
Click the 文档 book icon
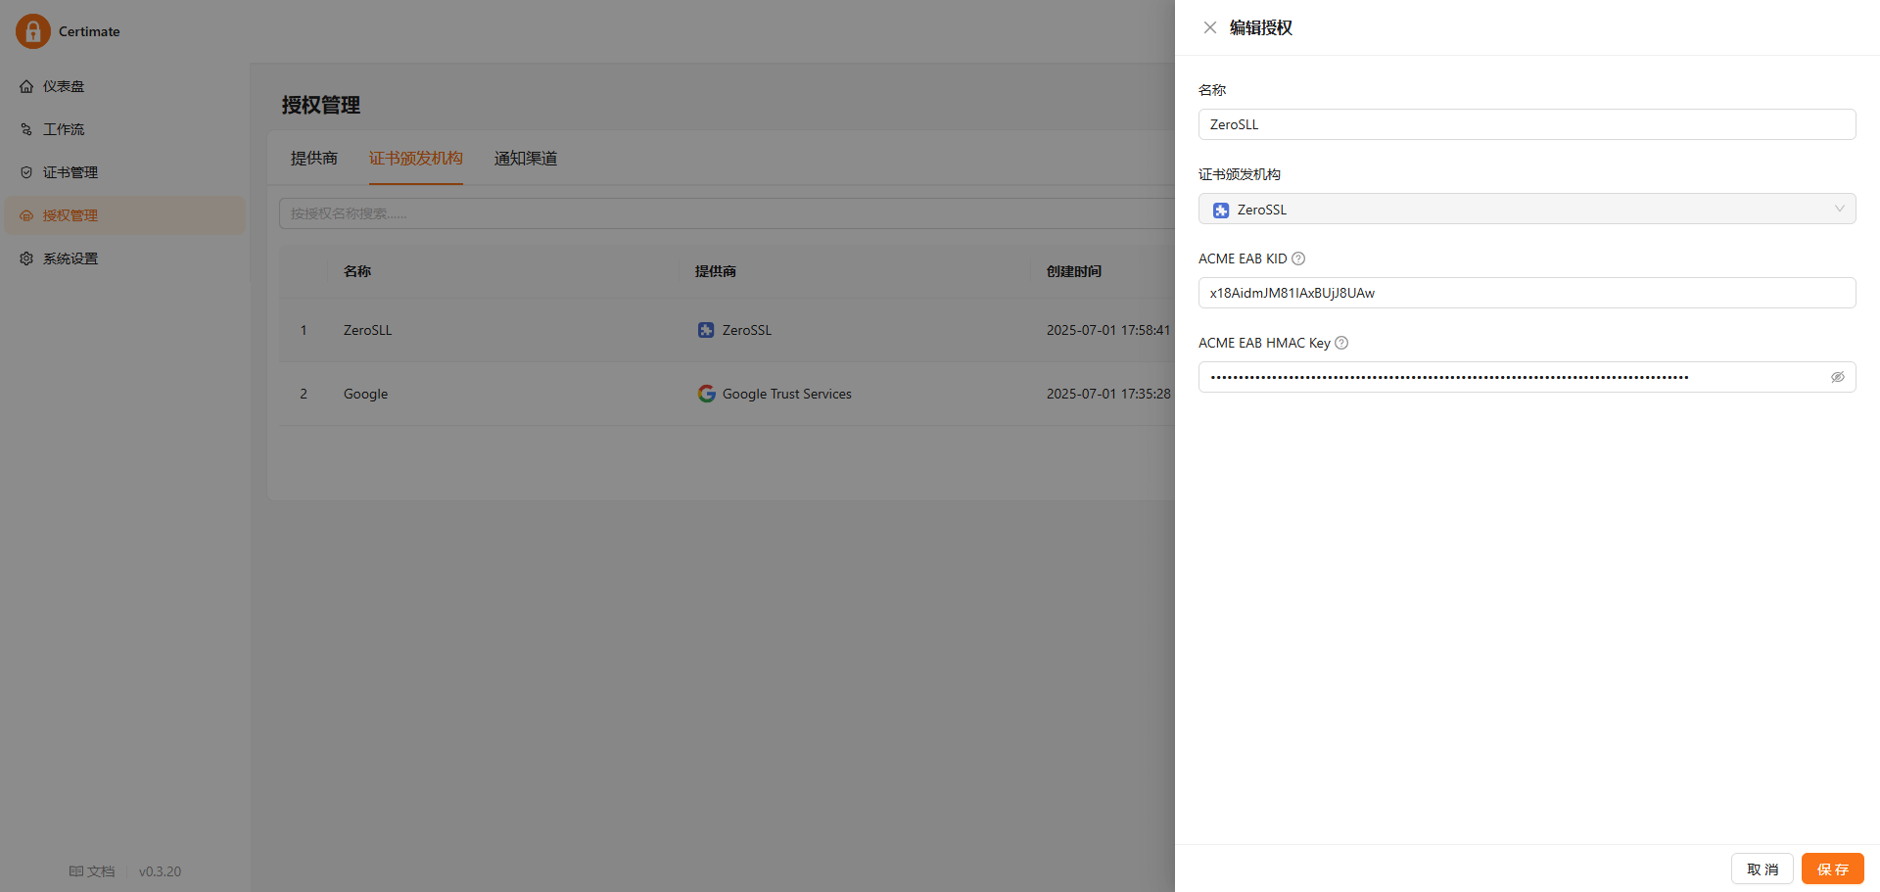point(76,871)
